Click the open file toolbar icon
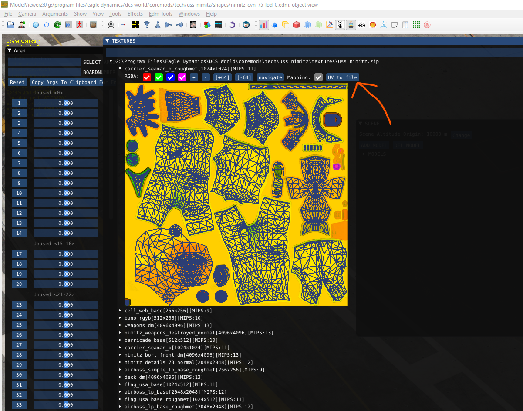523x411 pixels. coord(10,25)
